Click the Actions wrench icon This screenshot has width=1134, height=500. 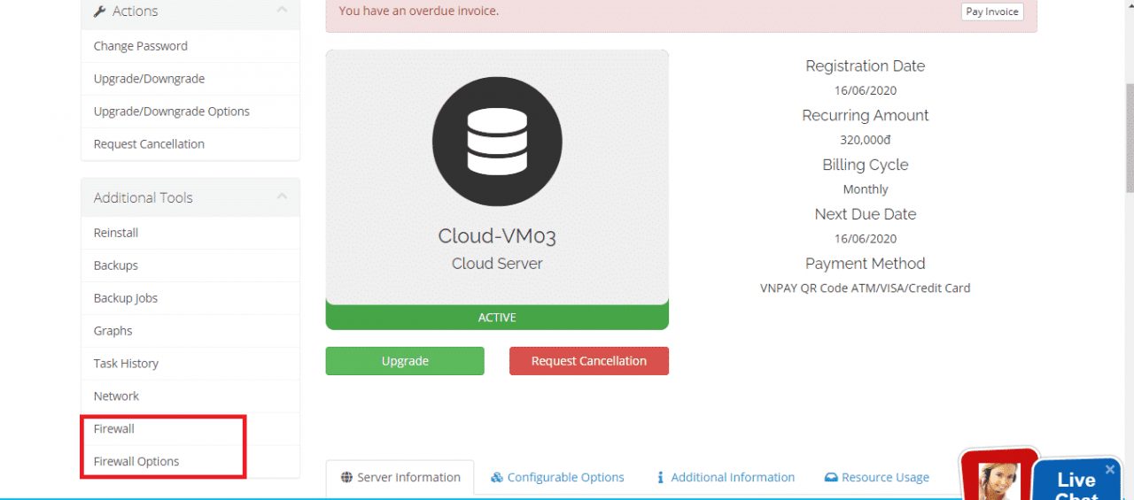click(99, 12)
